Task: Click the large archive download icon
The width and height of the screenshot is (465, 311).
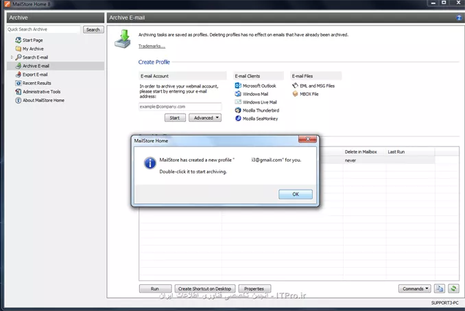Action: click(123, 39)
